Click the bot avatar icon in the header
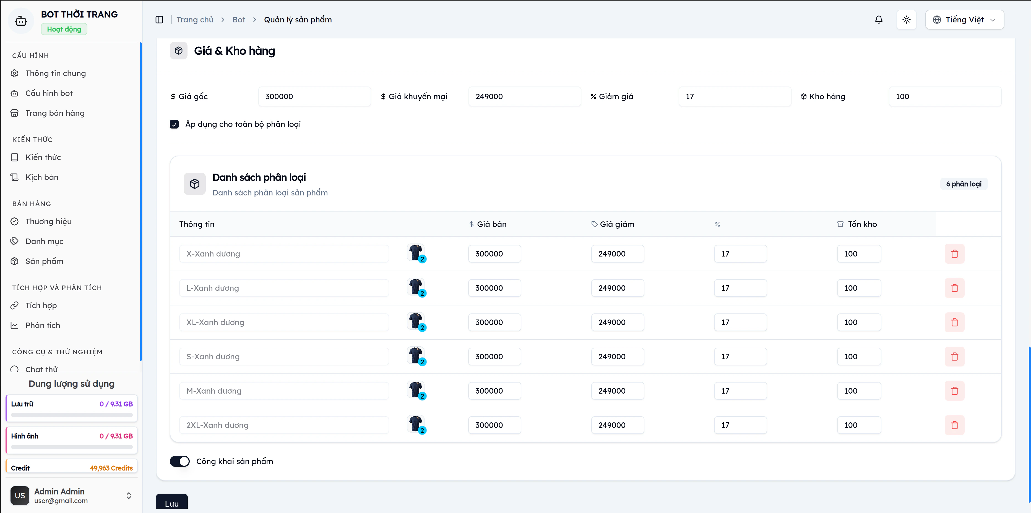Viewport: 1031px width, 513px height. tap(21, 20)
